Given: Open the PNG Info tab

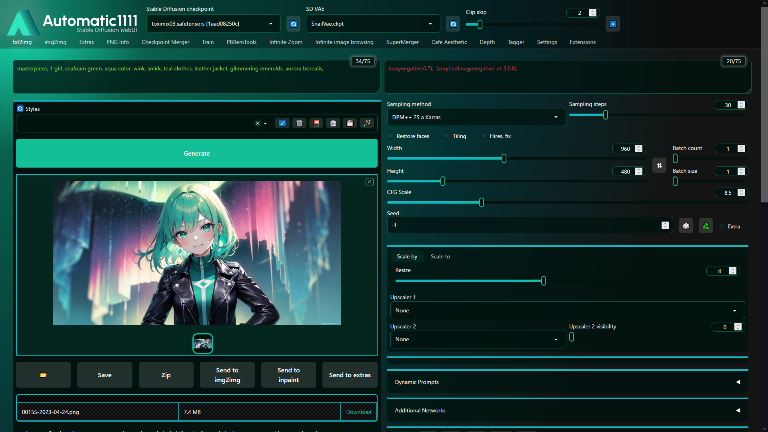Looking at the screenshot, I should [117, 42].
